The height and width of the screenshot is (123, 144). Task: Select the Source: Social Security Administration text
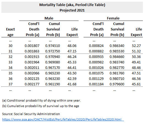coord(31,114)
